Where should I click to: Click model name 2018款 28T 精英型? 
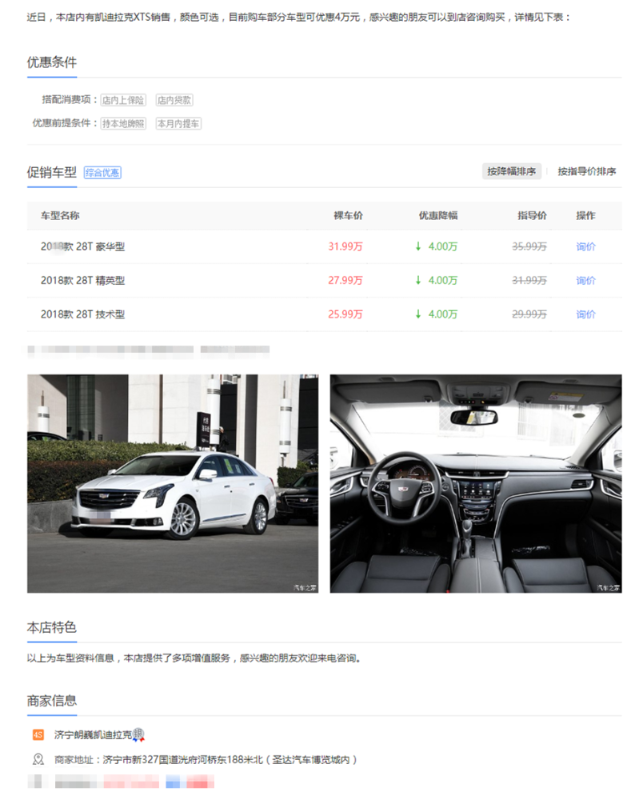click(82, 280)
